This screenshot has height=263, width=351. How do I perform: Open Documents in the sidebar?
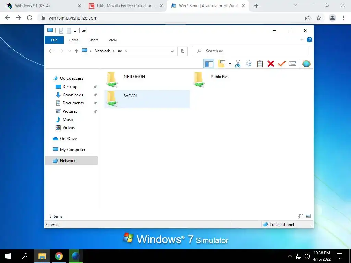point(73,103)
